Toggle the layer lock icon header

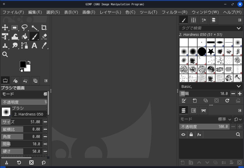pyautogui.click(x=191, y=135)
